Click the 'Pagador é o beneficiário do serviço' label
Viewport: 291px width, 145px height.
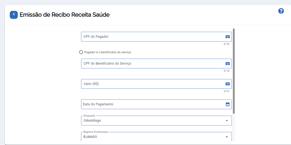[x=108, y=52]
